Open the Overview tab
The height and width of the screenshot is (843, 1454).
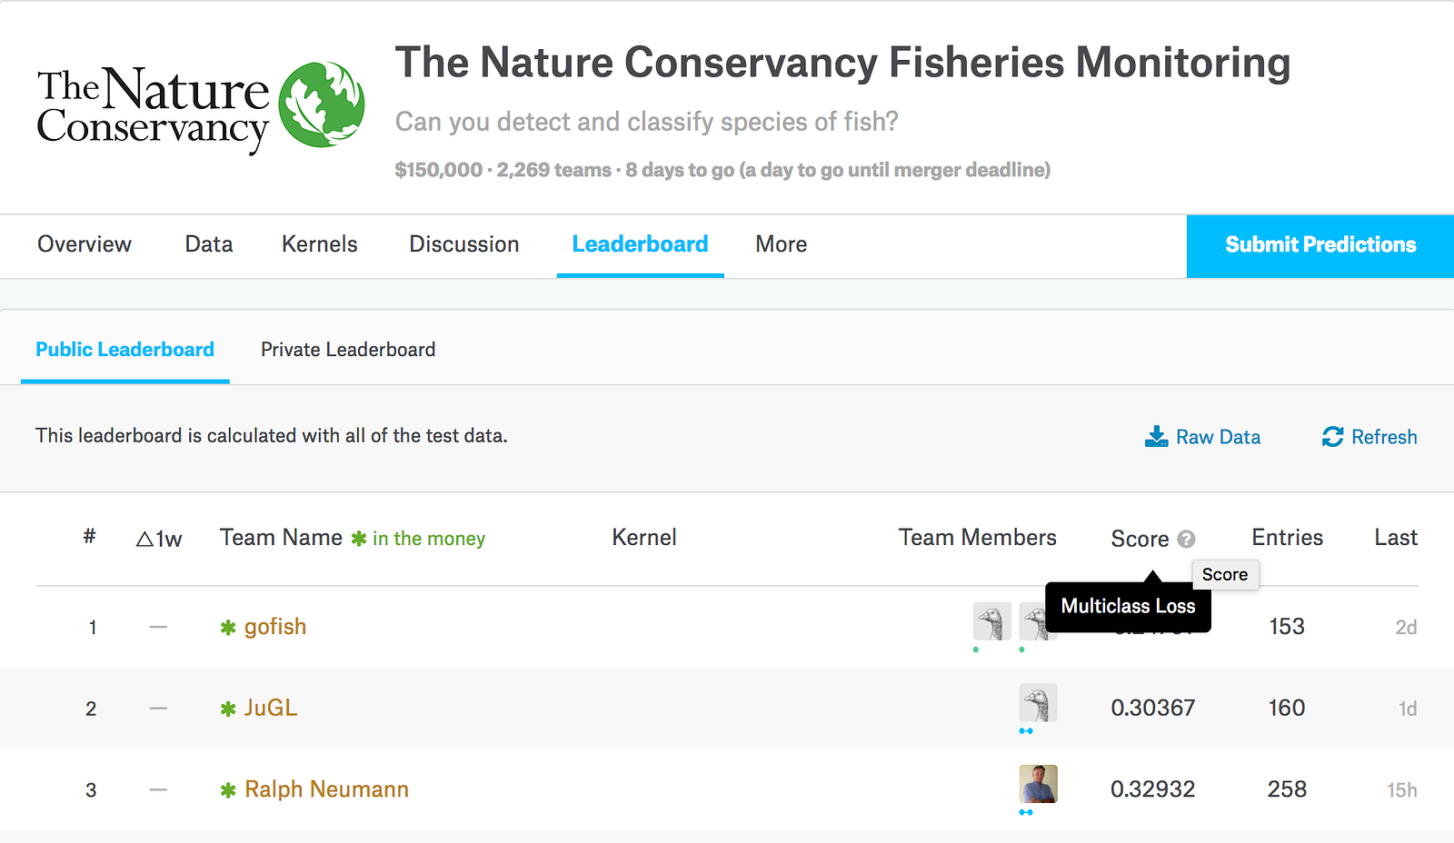[85, 244]
